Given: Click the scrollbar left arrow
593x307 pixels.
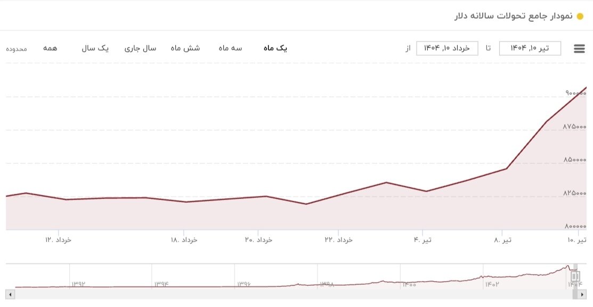Looking at the screenshot, I should click(x=10, y=294).
